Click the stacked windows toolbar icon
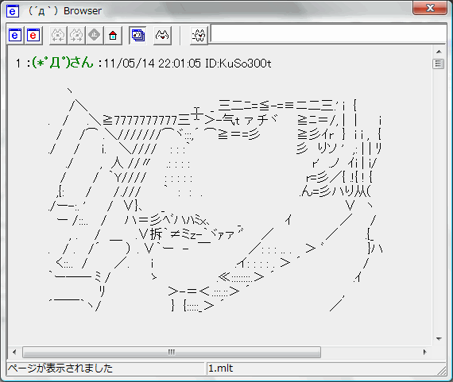This screenshot has height=382, width=453. tap(138, 36)
